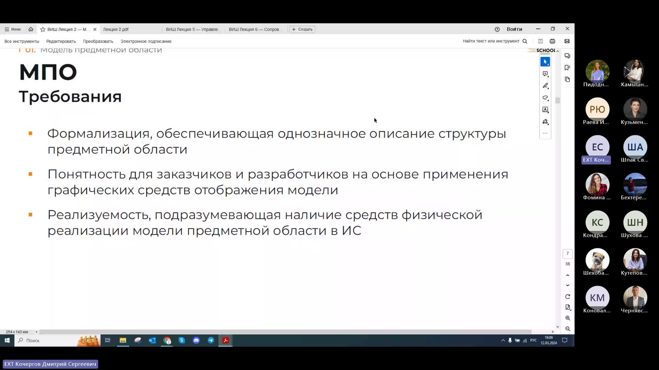Select the text box recognition tool
The height and width of the screenshot is (370, 659).
tap(545, 110)
